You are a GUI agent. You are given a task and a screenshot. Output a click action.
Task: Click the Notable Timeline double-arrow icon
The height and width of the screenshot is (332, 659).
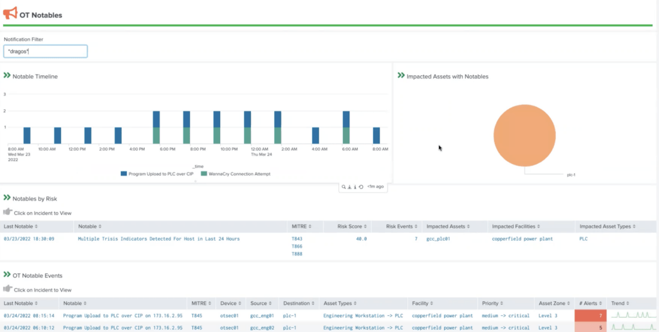click(6, 76)
